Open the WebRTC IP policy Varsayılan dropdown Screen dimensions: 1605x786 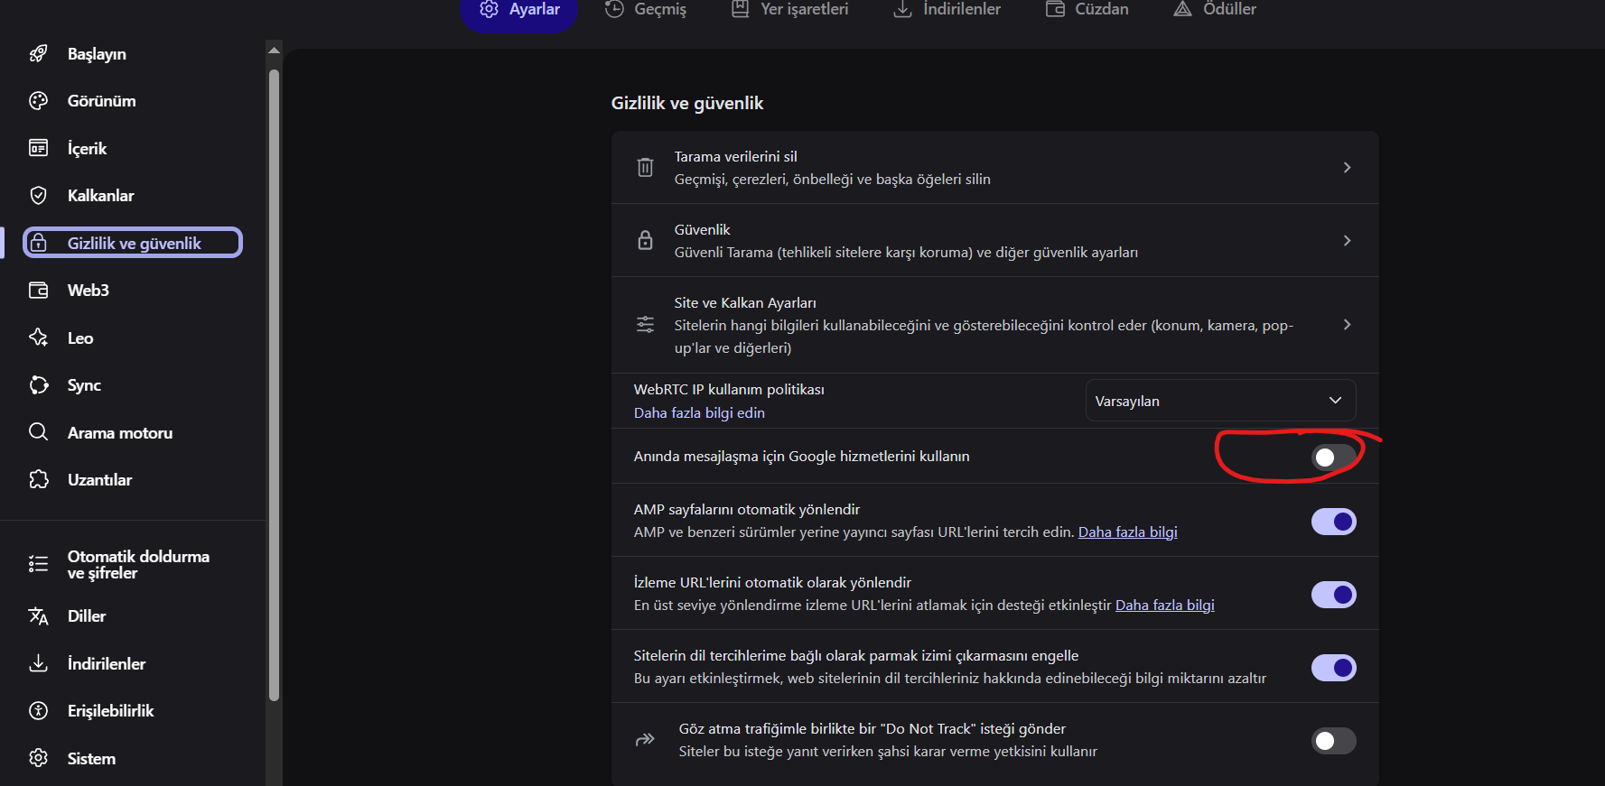point(1220,401)
